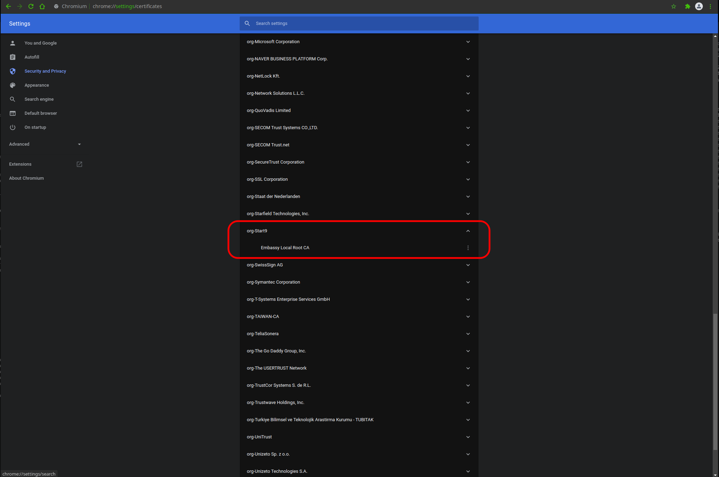Collapse the org-Start9 certificate group

468,231
